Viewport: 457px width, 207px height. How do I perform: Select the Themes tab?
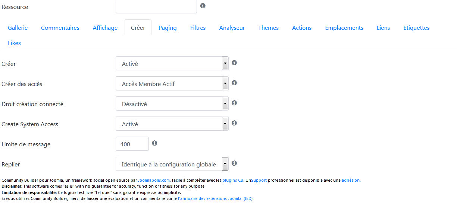(269, 28)
